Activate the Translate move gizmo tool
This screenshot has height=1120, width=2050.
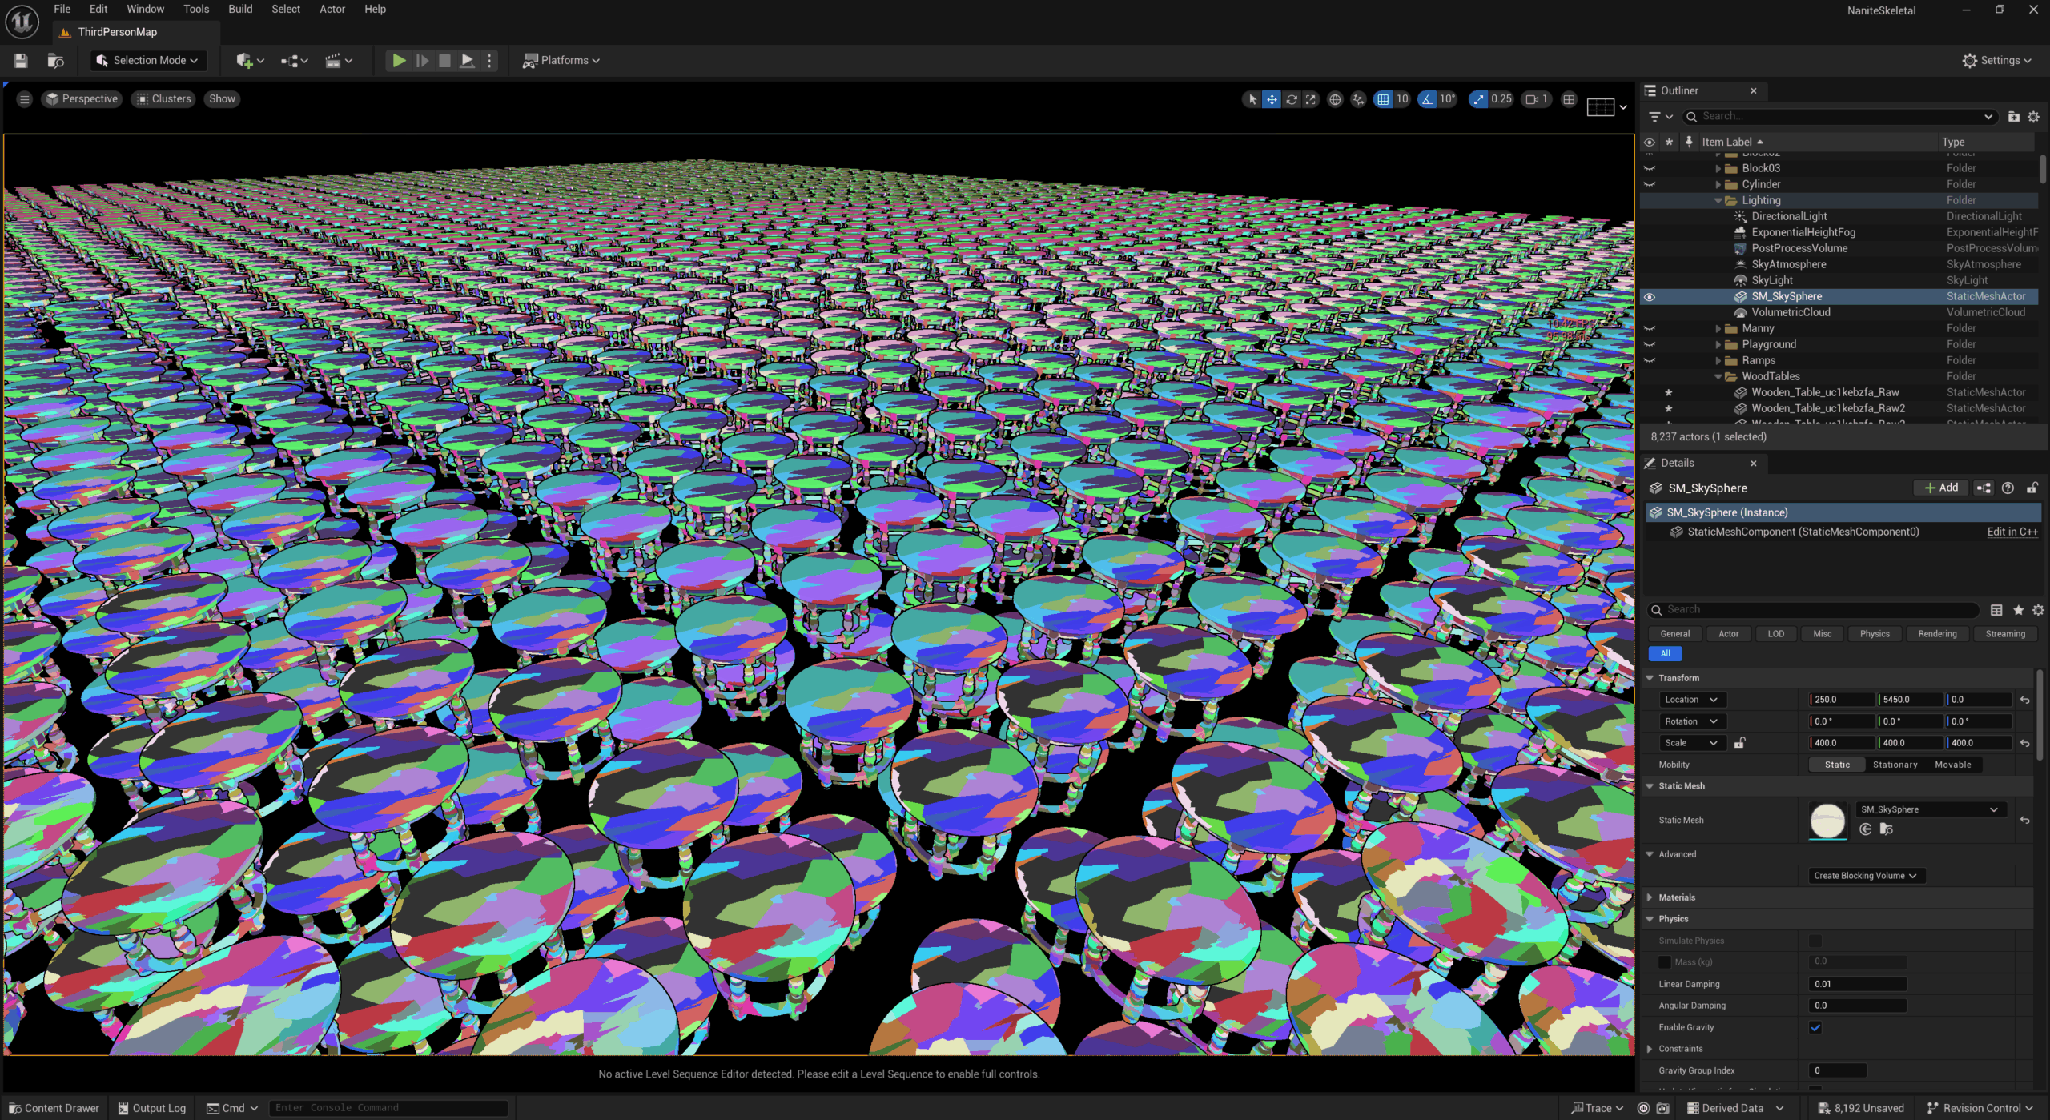[1272, 99]
